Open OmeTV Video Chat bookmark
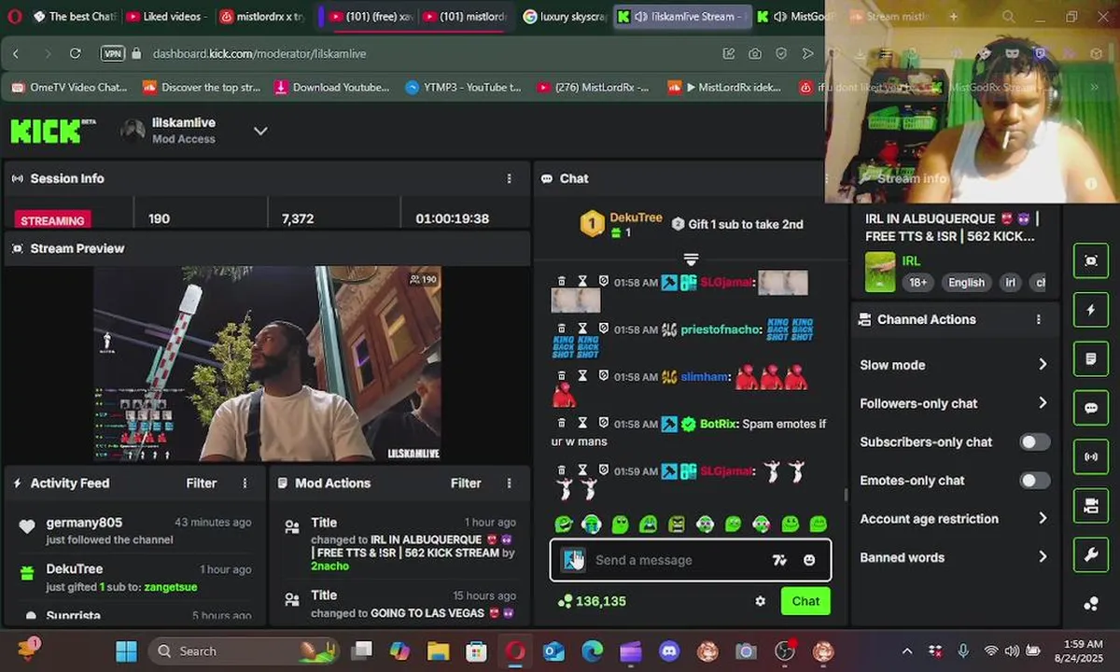The height and width of the screenshot is (672, 1120). click(x=70, y=87)
